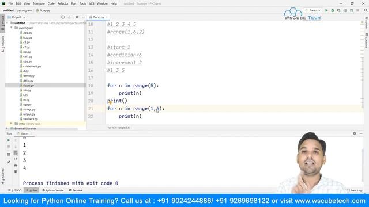
Task: Open the Refactor menu
Action: point(63,4)
